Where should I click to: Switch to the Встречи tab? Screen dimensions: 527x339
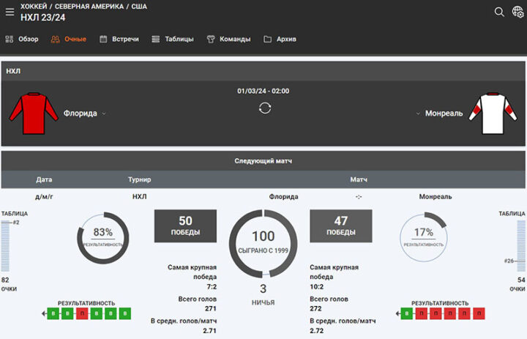pyautogui.click(x=119, y=39)
